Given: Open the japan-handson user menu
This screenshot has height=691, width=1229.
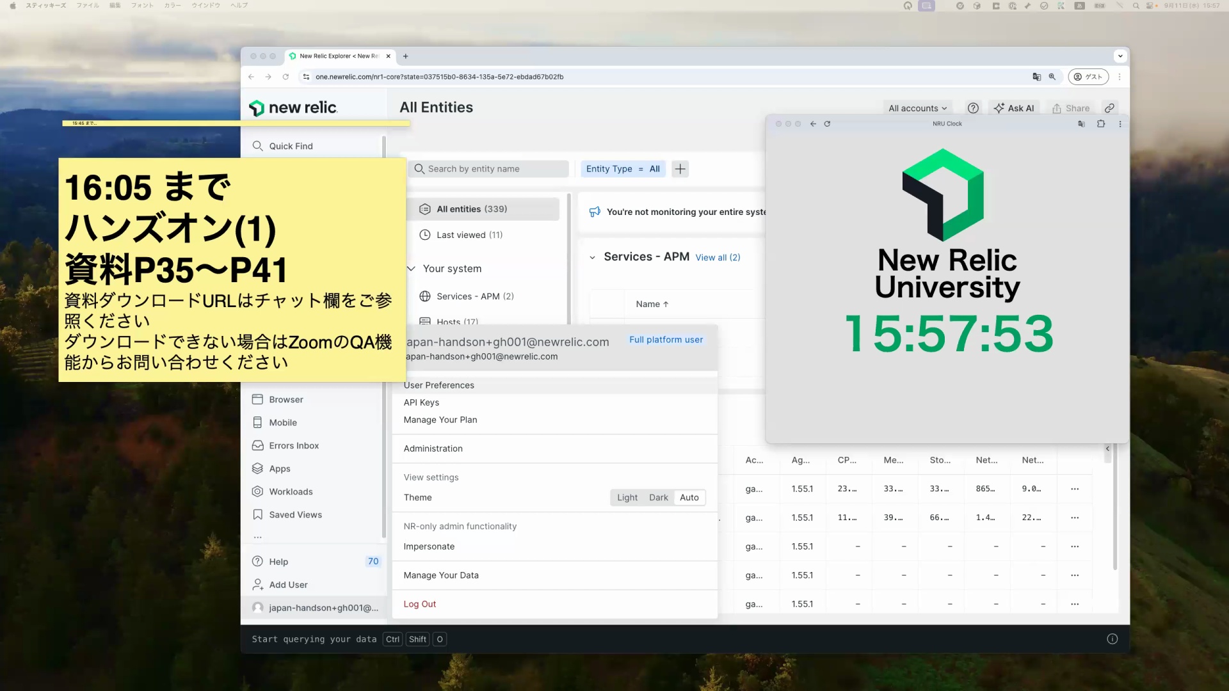Looking at the screenshot, I should click(314, 608).
